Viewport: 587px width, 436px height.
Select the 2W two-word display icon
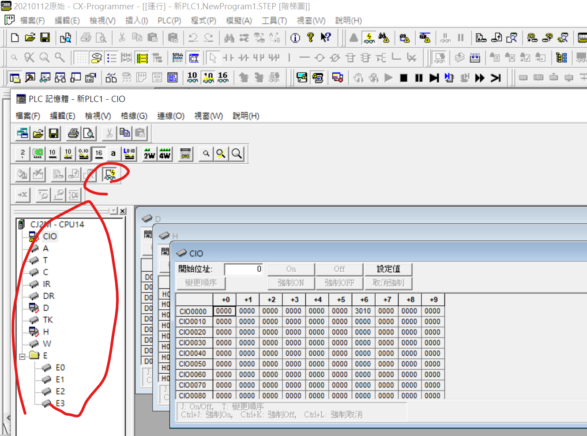(149, 154)
